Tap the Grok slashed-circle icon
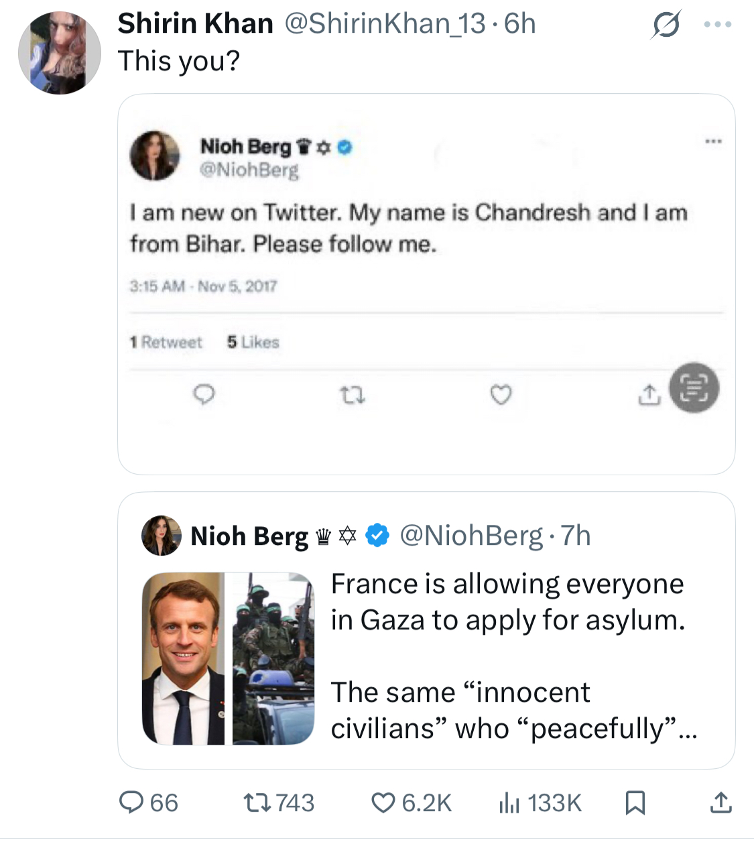This screenshot has height=854, width=754. [x=666, y=25]
